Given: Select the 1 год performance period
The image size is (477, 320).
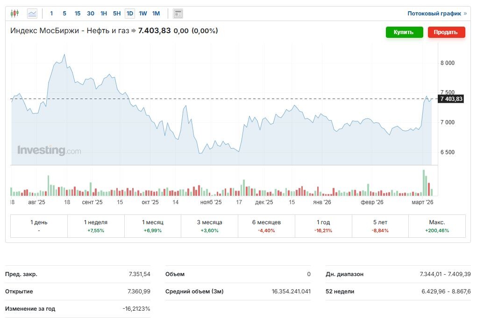Looking at the screenshot, I should point(323,226).
